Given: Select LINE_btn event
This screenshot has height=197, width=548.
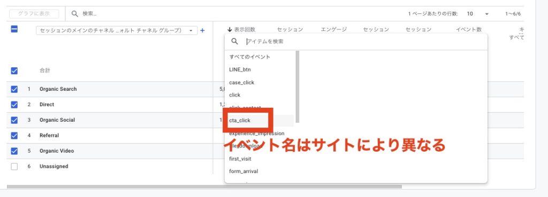Looking at the screenshot, I should [x=240, y=70].
